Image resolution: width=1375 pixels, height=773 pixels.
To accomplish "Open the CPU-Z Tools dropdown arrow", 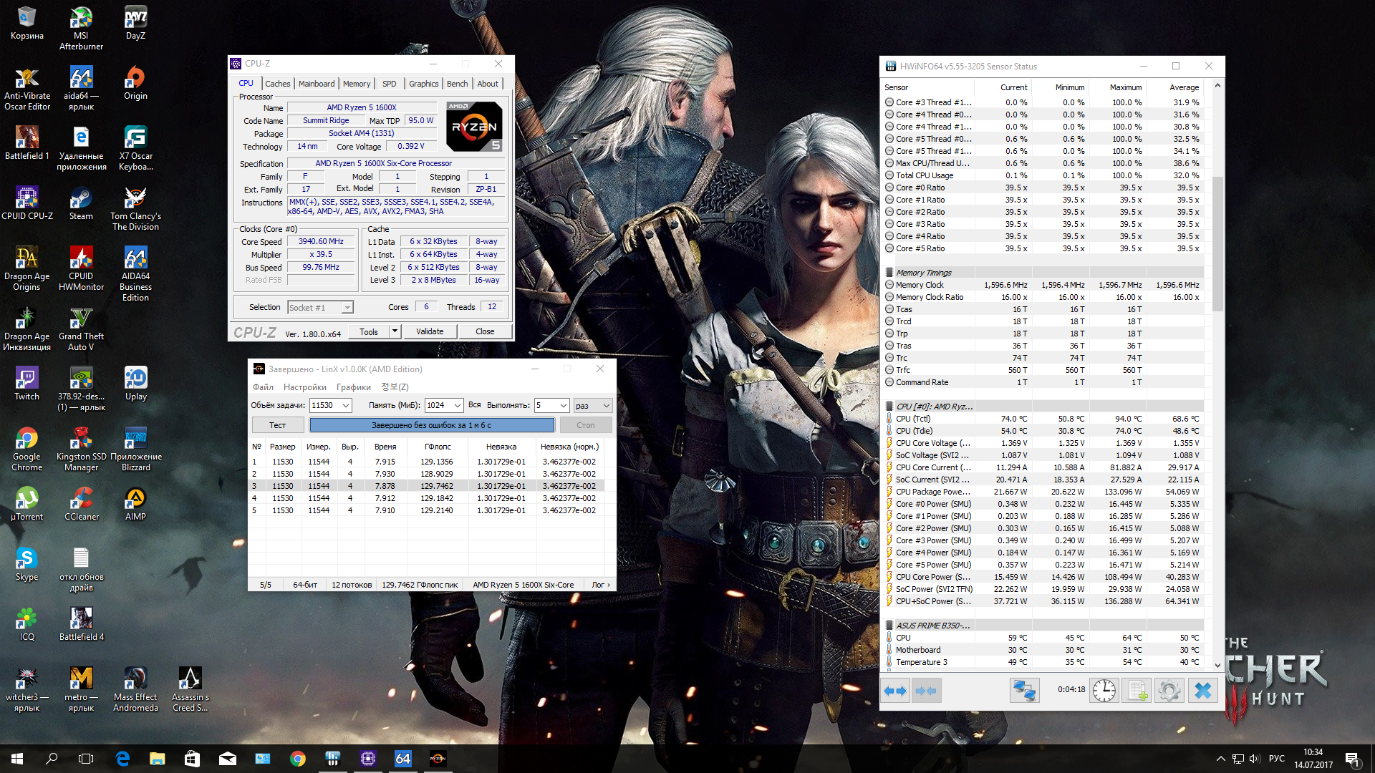I will pyautogui.click(x=395, y=331).
